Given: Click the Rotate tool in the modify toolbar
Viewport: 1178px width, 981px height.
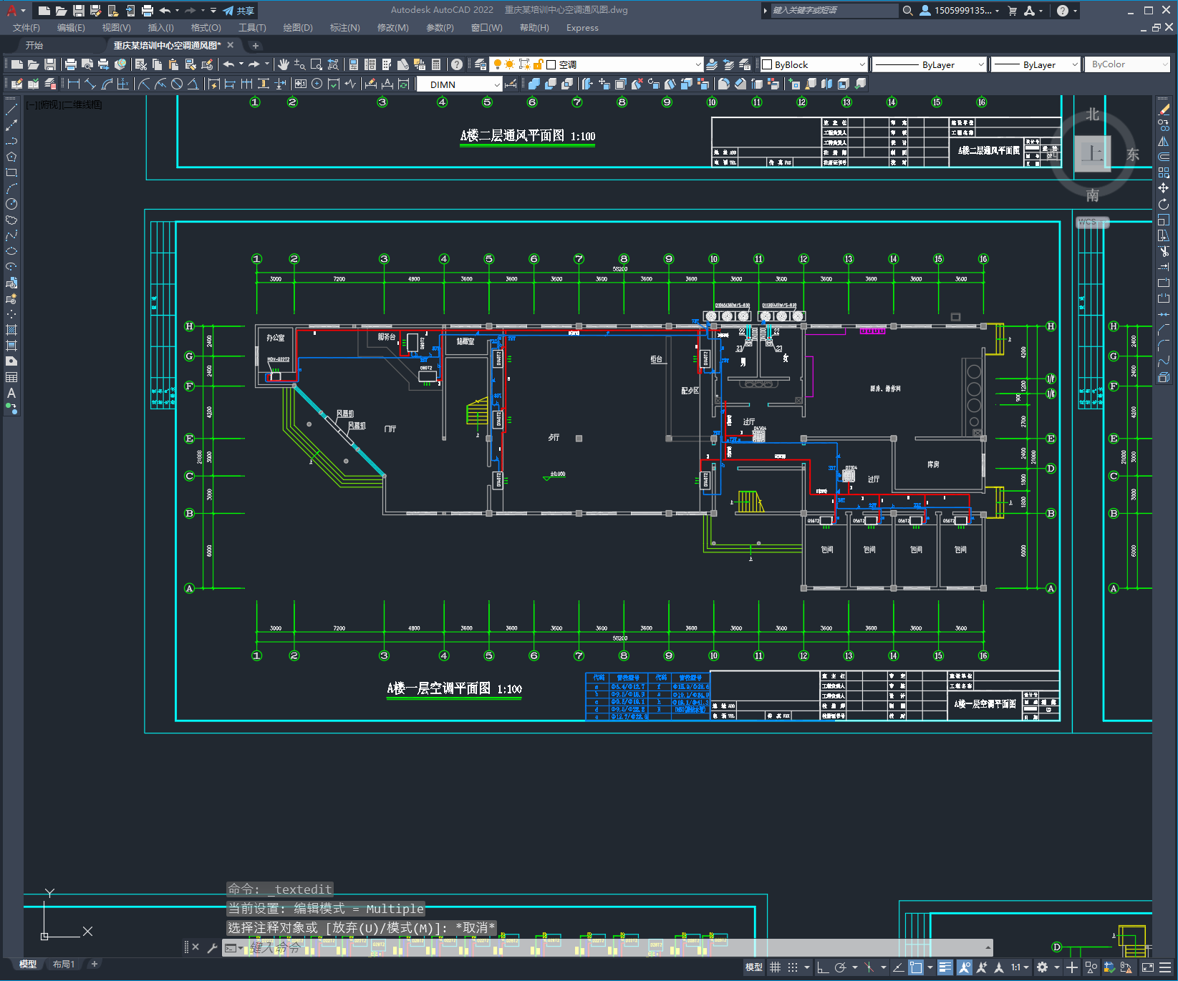Looking at the screenshot, I should click(1164, 204).
